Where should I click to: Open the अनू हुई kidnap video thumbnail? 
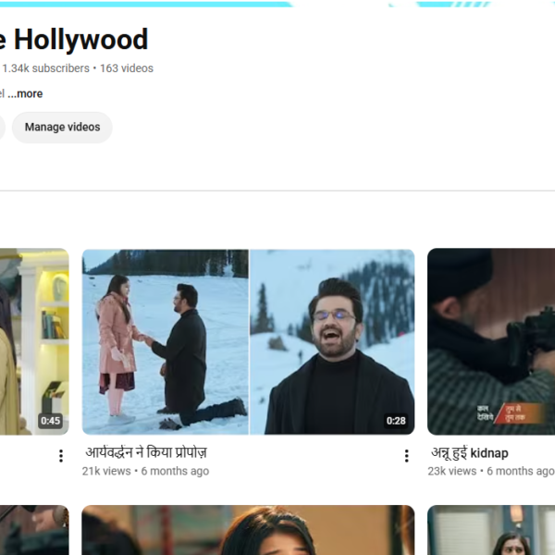point(491,341)
